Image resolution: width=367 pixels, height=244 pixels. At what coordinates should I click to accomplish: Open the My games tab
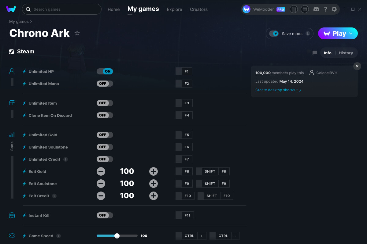pyautogui.click(x=143, y=9)
